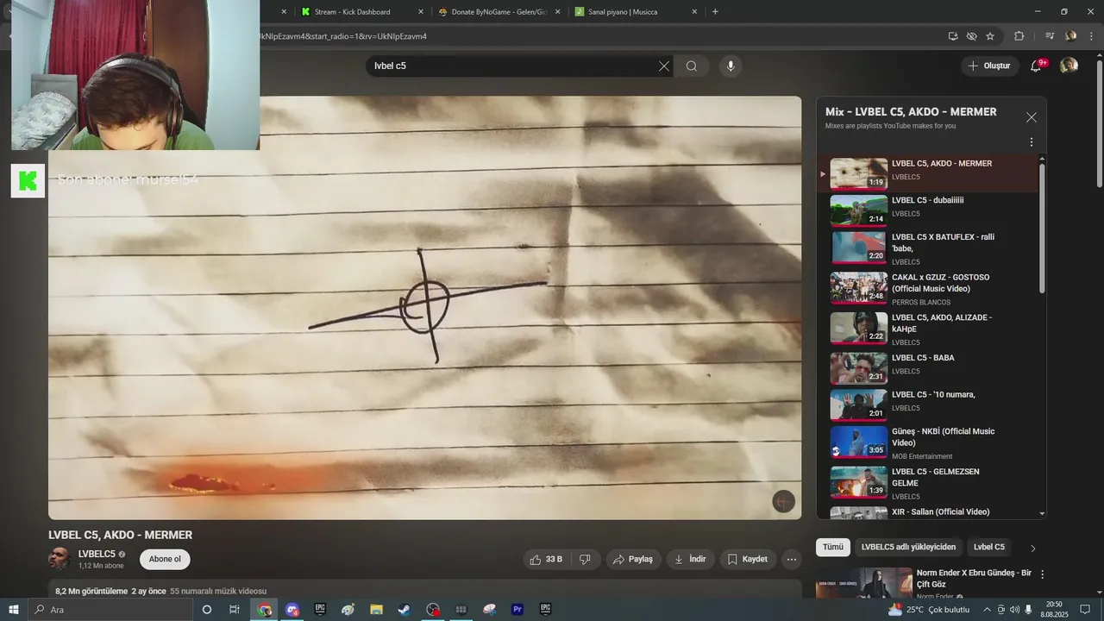The image size is (1104, 621).
Task: Play LVBEL C5 - dubaiiiiii from playlist
Action: click(x=927, y=209)
